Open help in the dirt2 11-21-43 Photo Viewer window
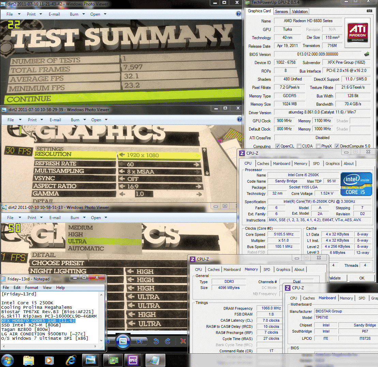The image size is (378, 367). (238, 14)
